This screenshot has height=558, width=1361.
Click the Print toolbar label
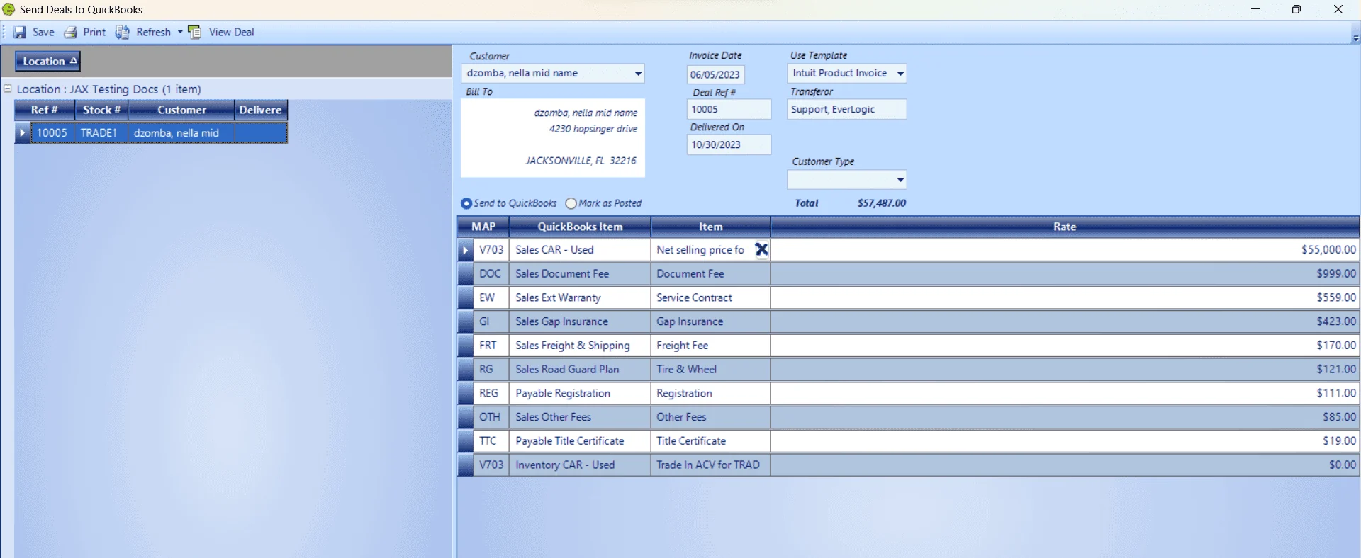pos(94,33)
